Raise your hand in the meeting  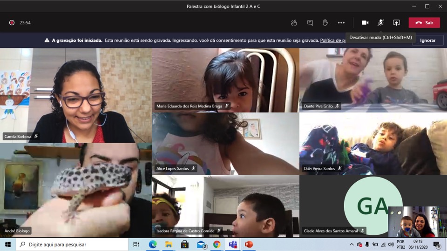pyautogui.click(x=325, y=23)
